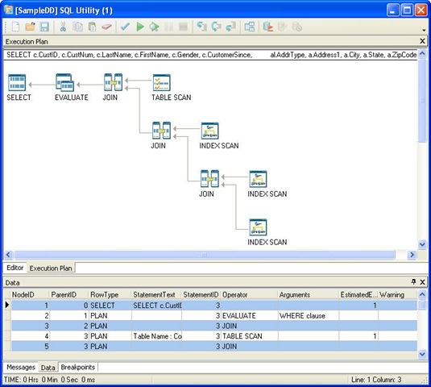Open the Breakpoints tab
Viewport: 431px width, 387px height.
[x=78, y=367]
